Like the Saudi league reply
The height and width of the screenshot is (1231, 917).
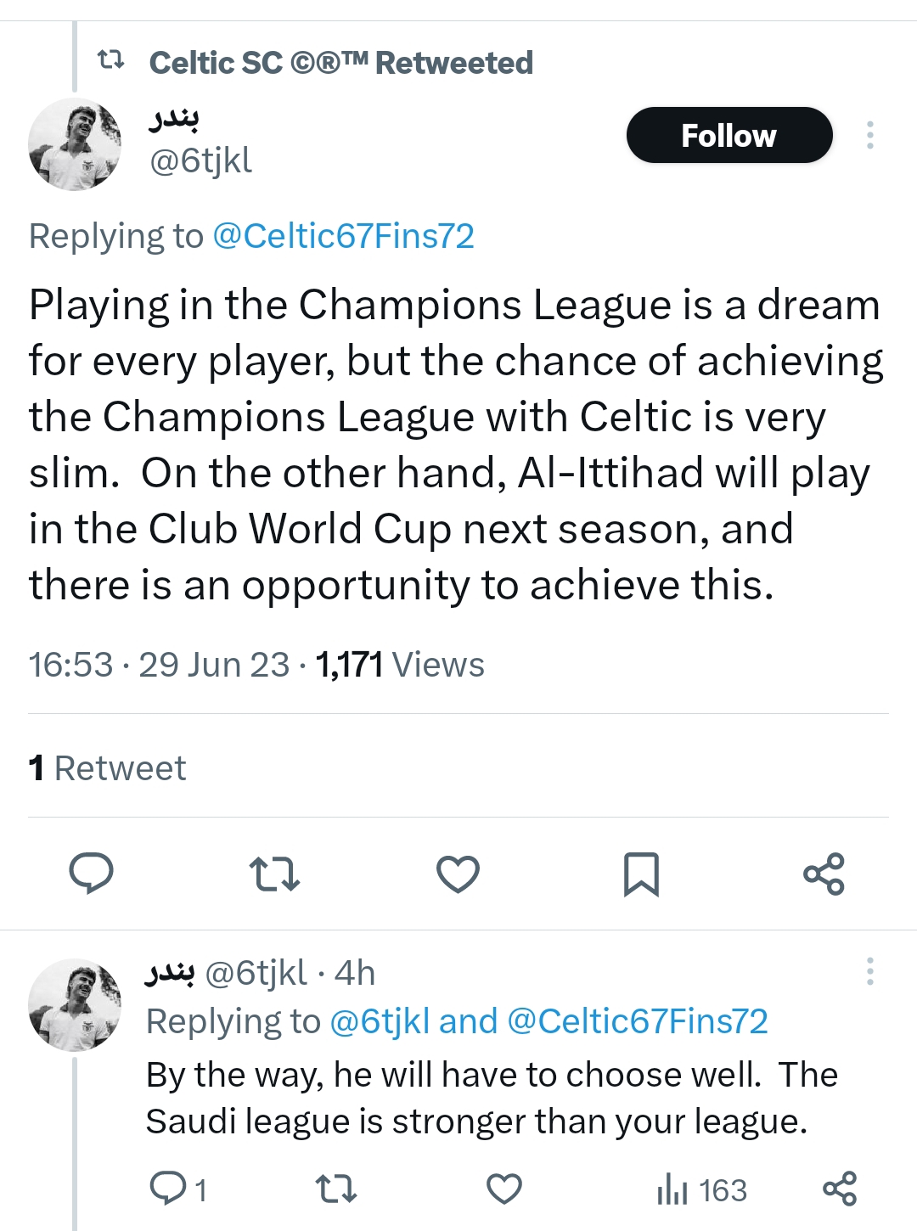(x=504, y=1189)
